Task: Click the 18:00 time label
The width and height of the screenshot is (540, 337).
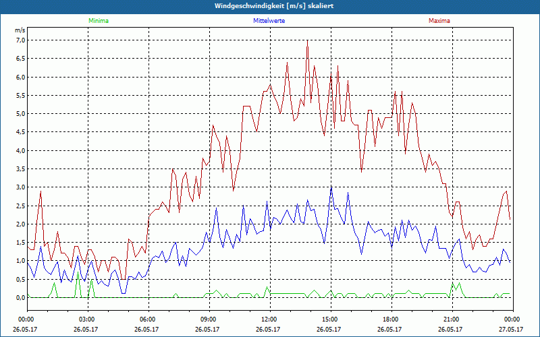Action: [391, 319]
